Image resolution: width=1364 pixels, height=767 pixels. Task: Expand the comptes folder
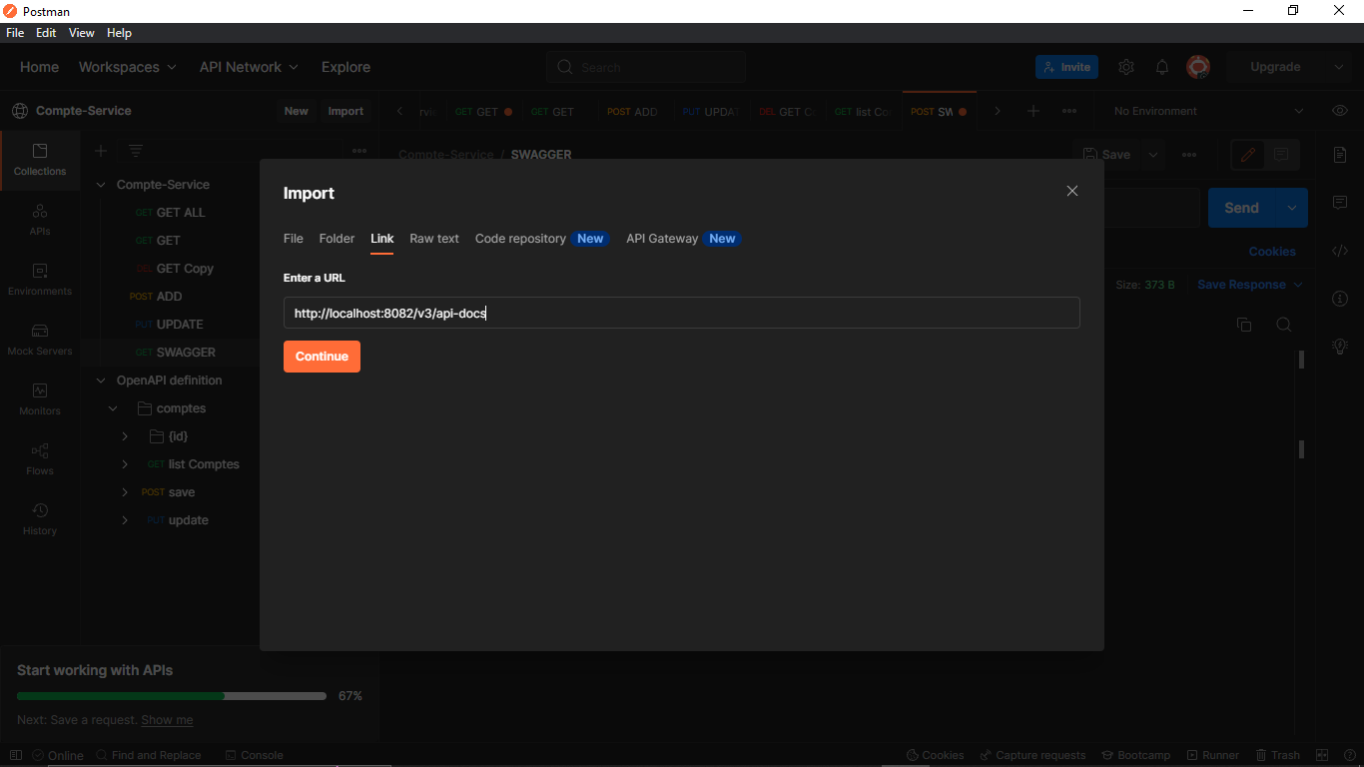pyautogui.click(x=112, y=407)
